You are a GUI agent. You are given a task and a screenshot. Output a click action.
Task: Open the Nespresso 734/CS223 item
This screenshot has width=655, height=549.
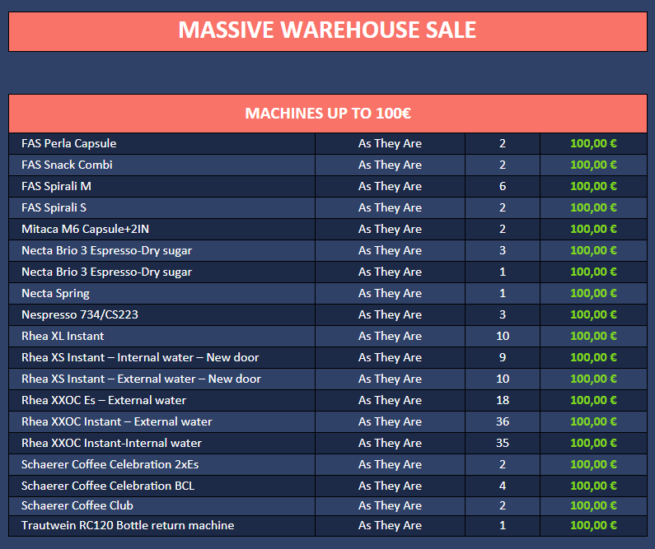click(80, 314)
